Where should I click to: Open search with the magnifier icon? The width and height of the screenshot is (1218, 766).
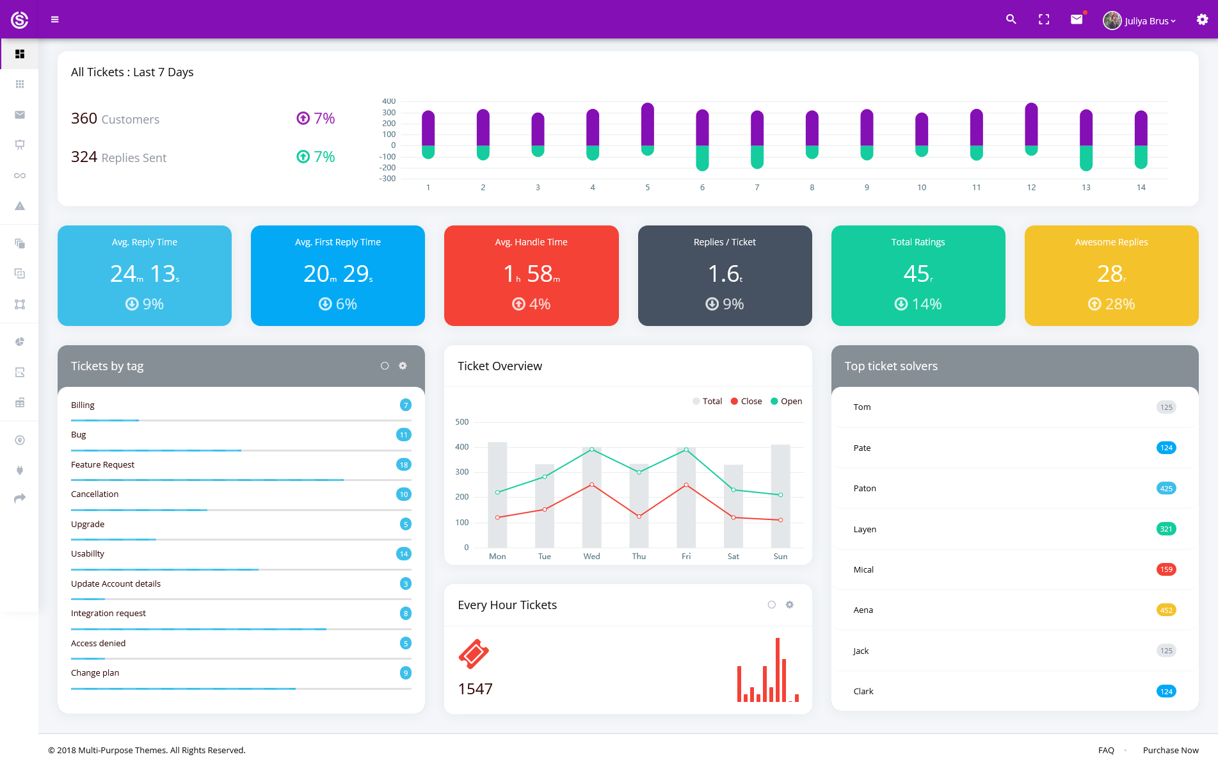[x=1011, y=19]
